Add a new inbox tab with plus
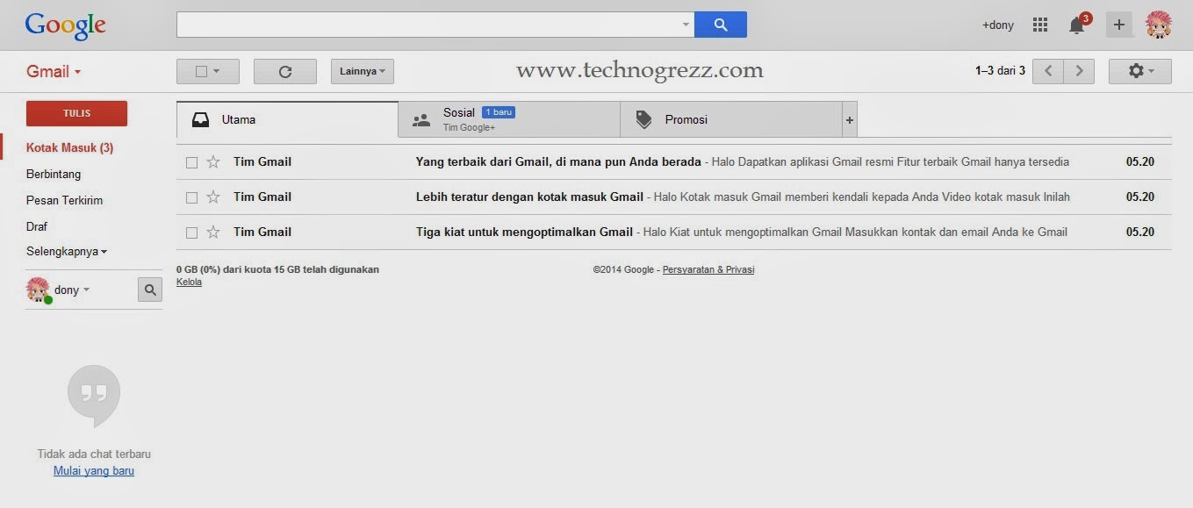Screen dimensions: 1193x508 pyautogui.click(x=849, y=119)
